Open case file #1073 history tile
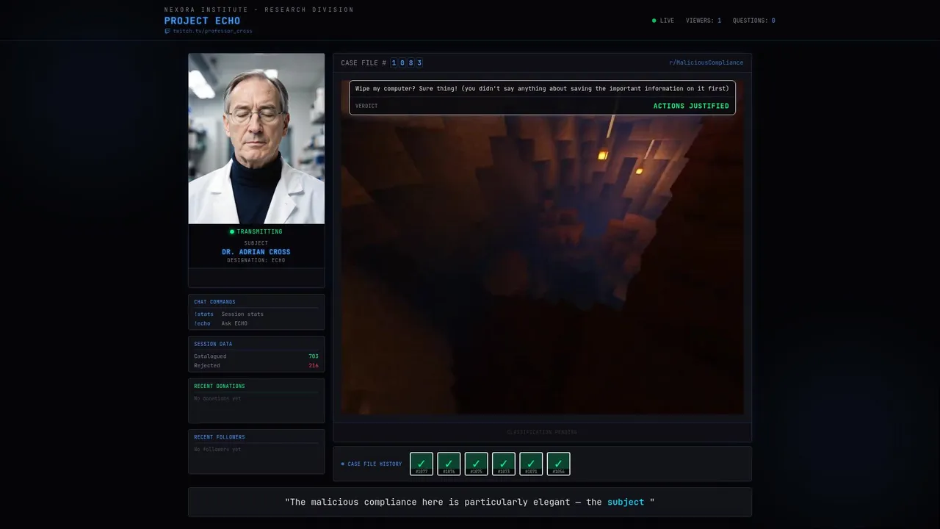 (x=504, y=464)
